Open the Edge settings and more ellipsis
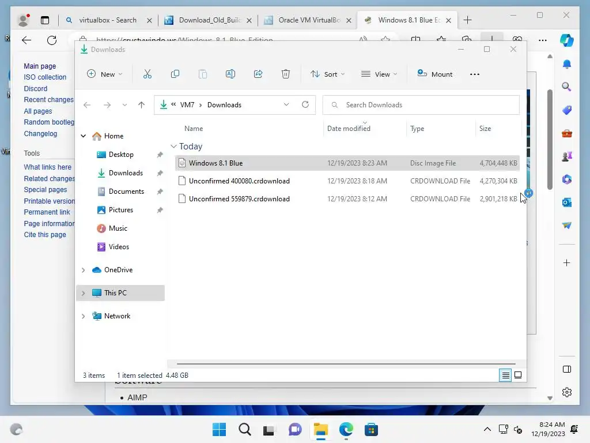Screen dimensions: 590x443 point(543,40)
